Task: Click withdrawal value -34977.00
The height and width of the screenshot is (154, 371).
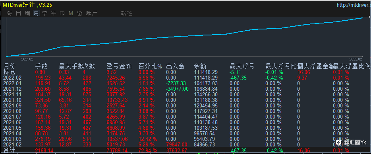Action: point(177,89)
